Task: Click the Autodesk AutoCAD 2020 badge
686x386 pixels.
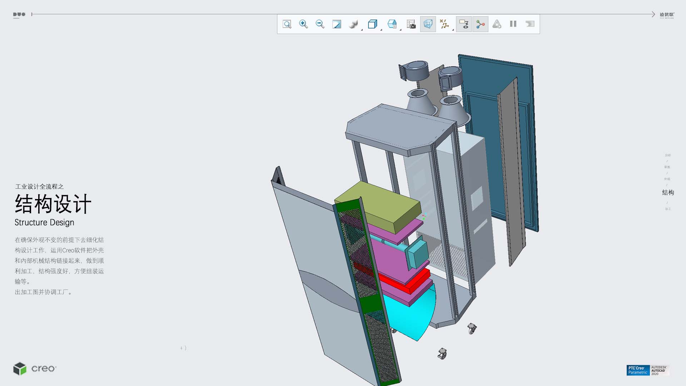Action: coord(659,370)
